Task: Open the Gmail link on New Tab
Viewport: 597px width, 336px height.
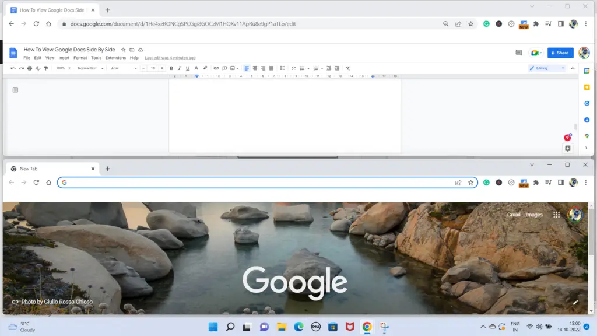Action: tap(514, 215)
